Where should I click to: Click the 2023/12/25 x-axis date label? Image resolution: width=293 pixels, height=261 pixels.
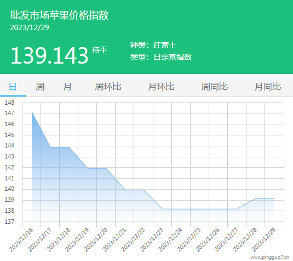click(x=189, y=240)
